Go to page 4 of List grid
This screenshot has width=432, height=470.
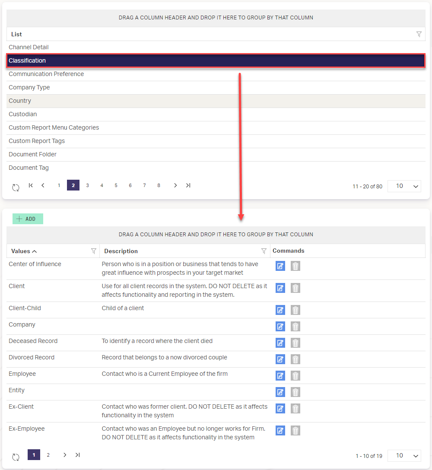pyautogui.click(x=102, y=185)
